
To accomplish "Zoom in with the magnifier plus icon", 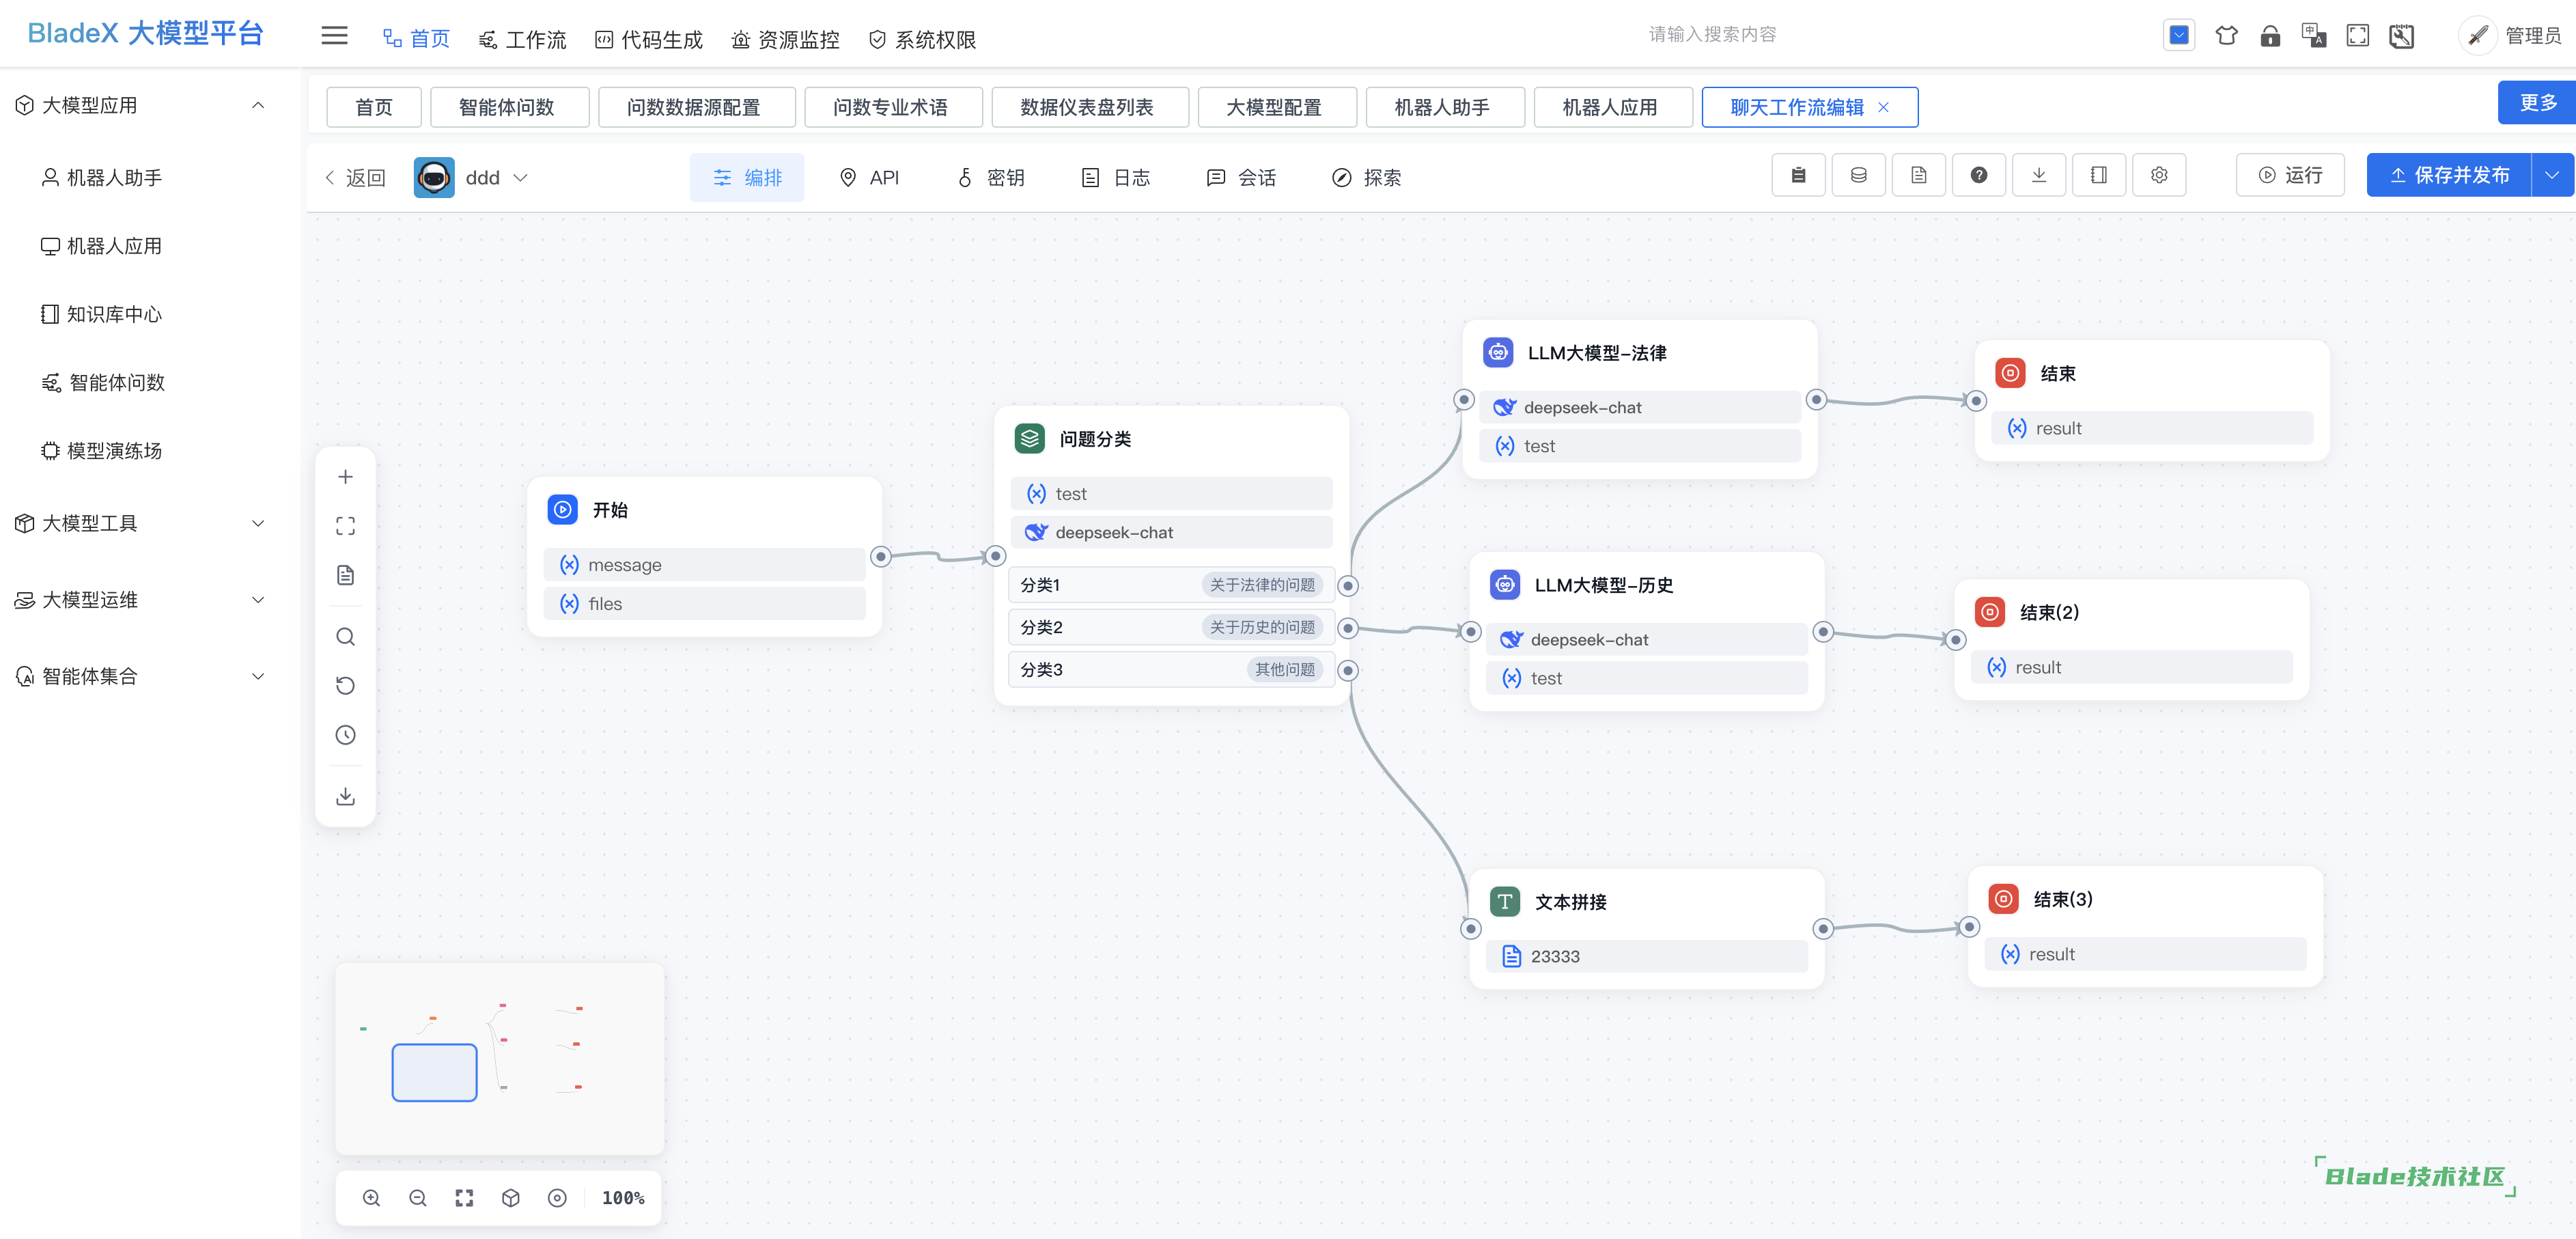I will (x=371, y=1198).
